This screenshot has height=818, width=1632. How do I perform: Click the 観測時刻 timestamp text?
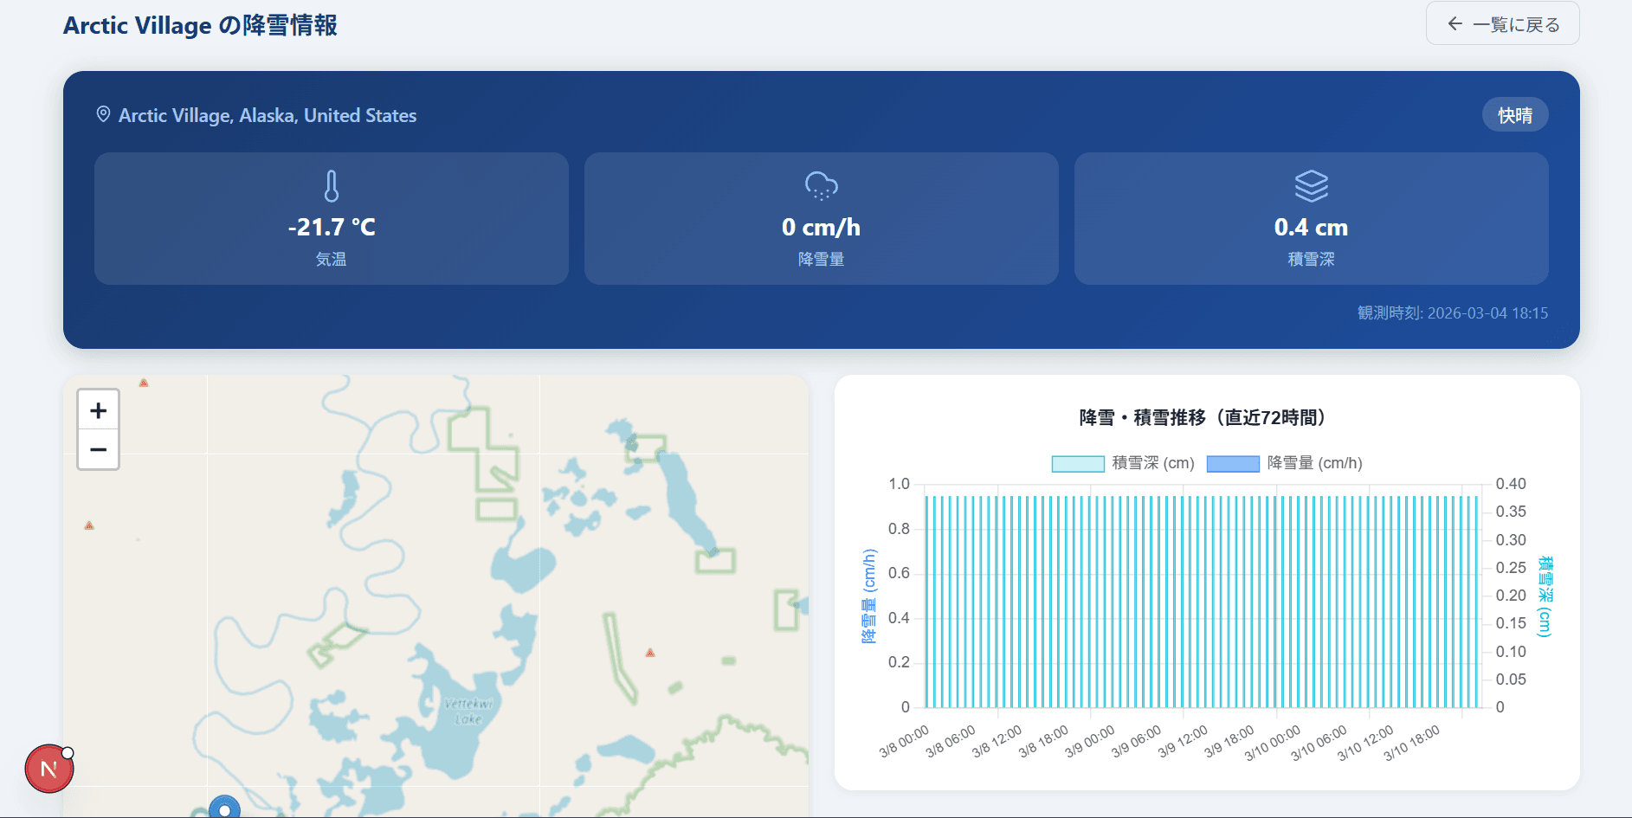(x=1452, y=313)
